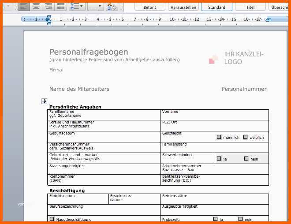Image resolution: width=291 pixels, height=224 pixels.
Task: Click the Ersteintrittsdatum cell
Action: pyautogui.click(x=134, y=199)
